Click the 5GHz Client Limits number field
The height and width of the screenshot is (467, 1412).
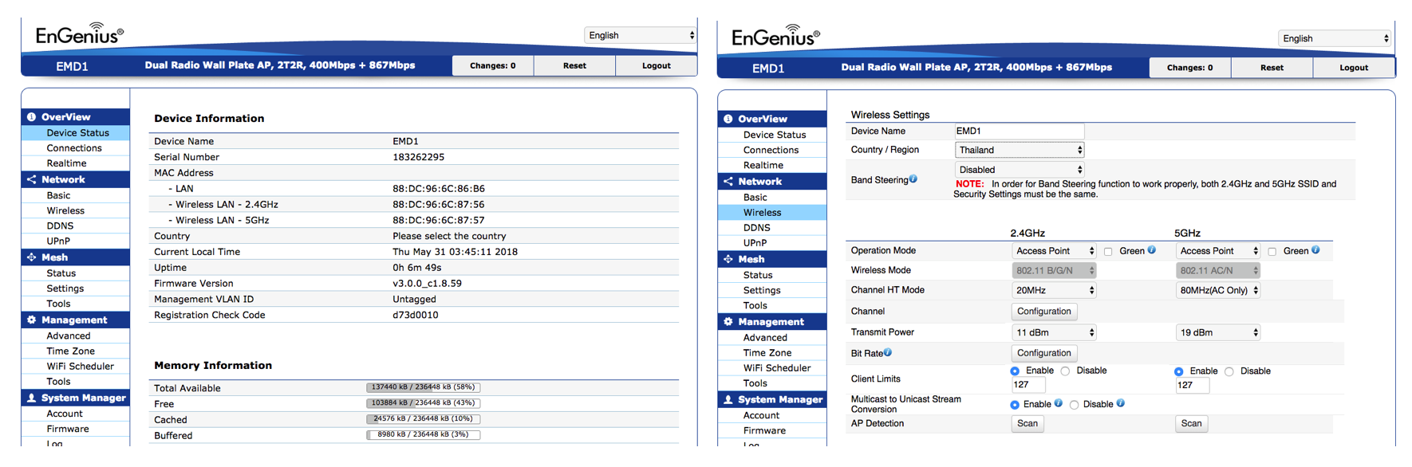click(x=1193, y=386)
